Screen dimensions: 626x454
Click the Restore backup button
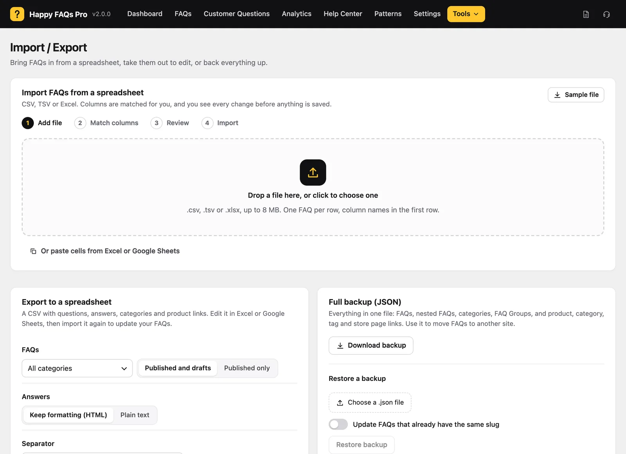click(x=362, y=445)
